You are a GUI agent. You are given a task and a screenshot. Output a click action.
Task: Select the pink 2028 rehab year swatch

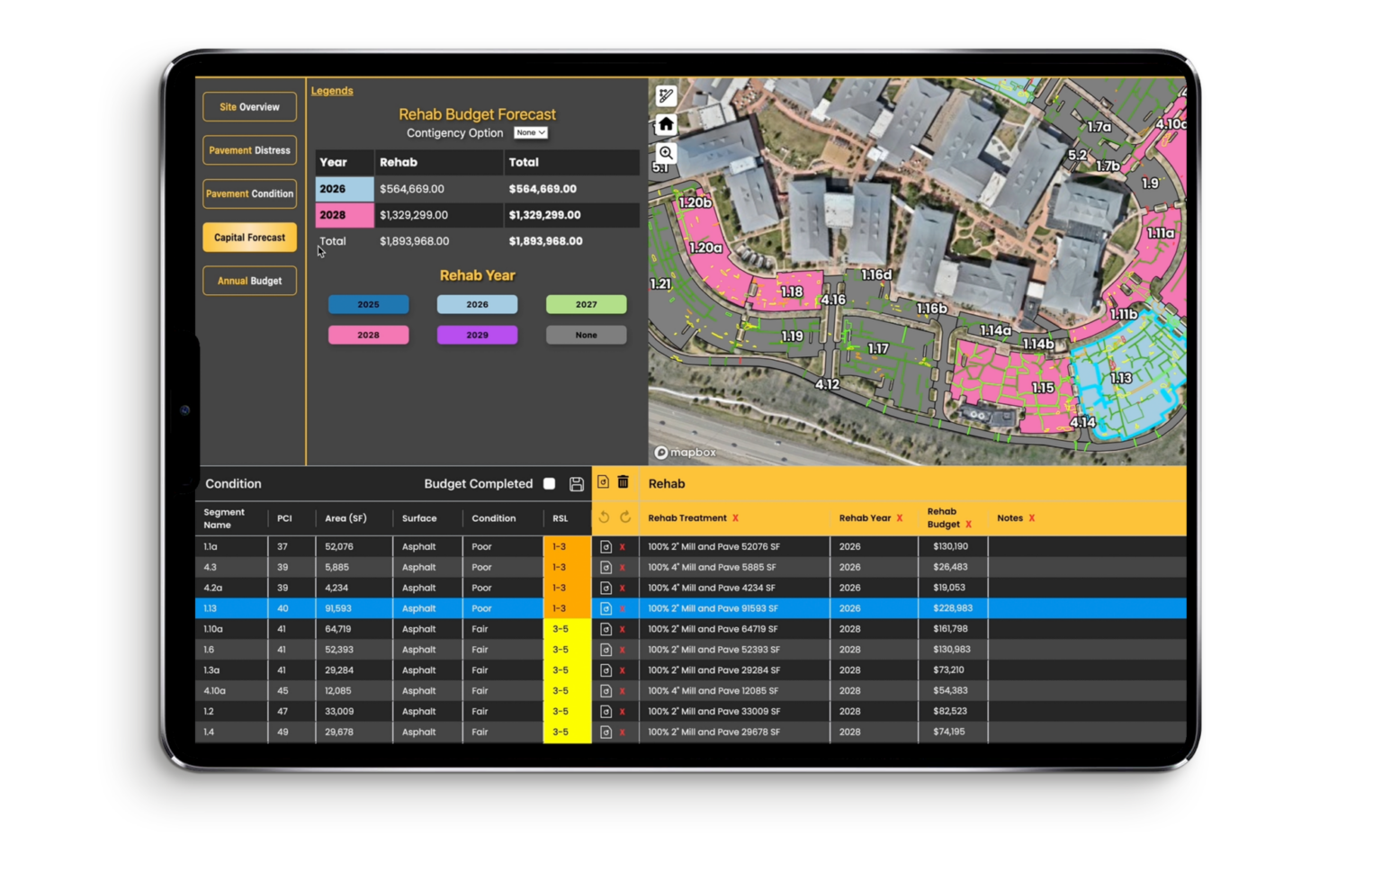pyautogui.click(x=369, y=334)
